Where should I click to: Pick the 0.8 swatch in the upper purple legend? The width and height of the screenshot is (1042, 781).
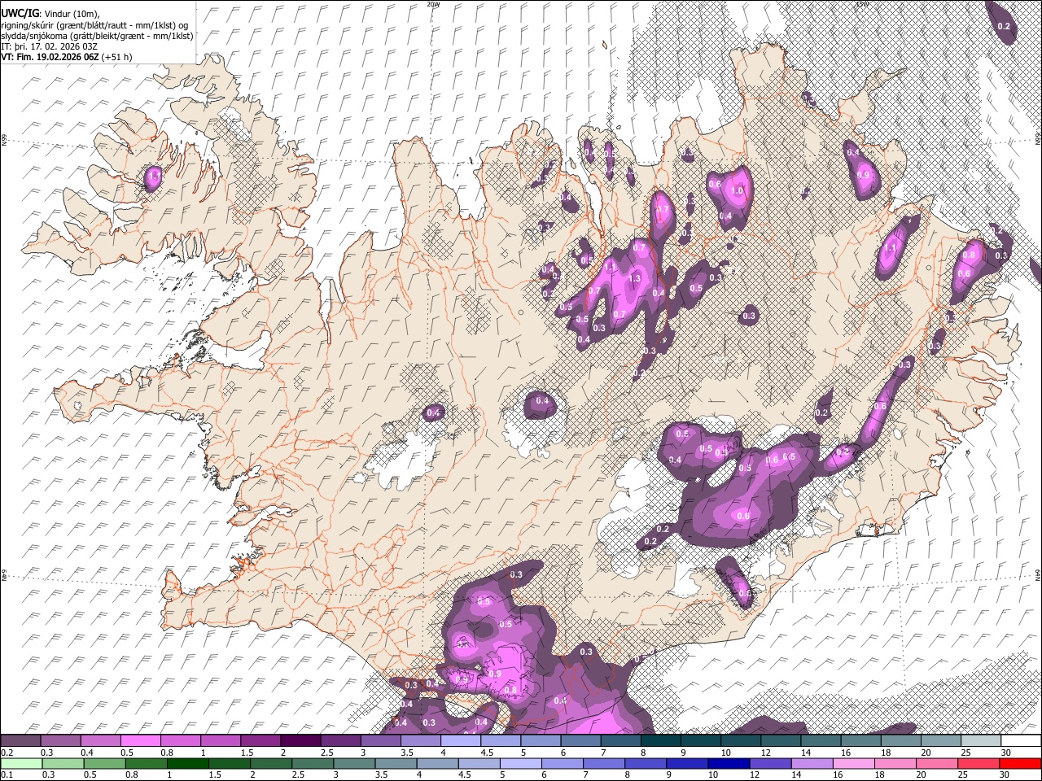(180, 740)
